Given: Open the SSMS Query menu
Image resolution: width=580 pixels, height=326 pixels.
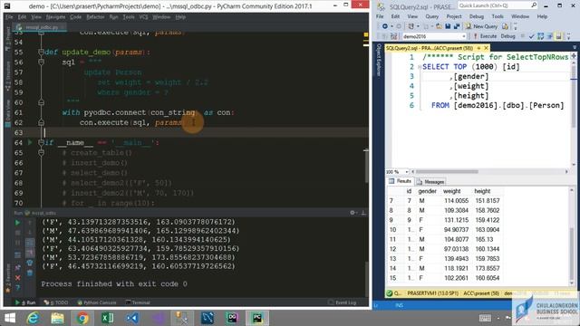Looking at the screenshot, I should tap(431, 16).
